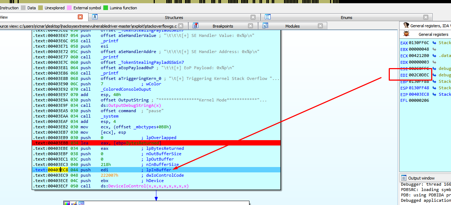This screenshot has height=205, width=451.
Task: Click the Modules tab icon
Action: click(x=265, y=26)
